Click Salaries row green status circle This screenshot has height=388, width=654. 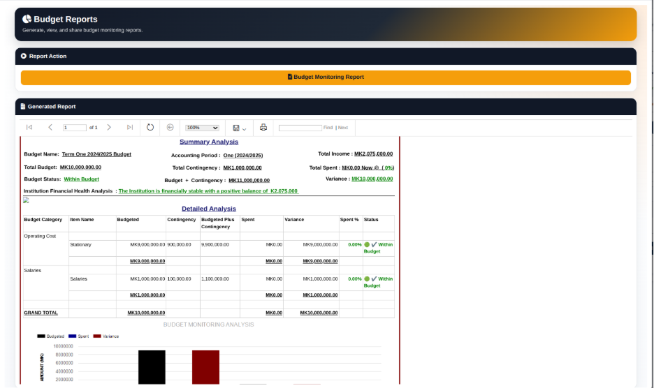(367, 279)
